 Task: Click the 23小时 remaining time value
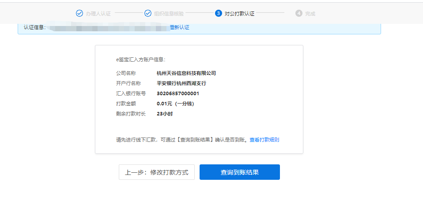pyautogui.click(x=165, y=114)
